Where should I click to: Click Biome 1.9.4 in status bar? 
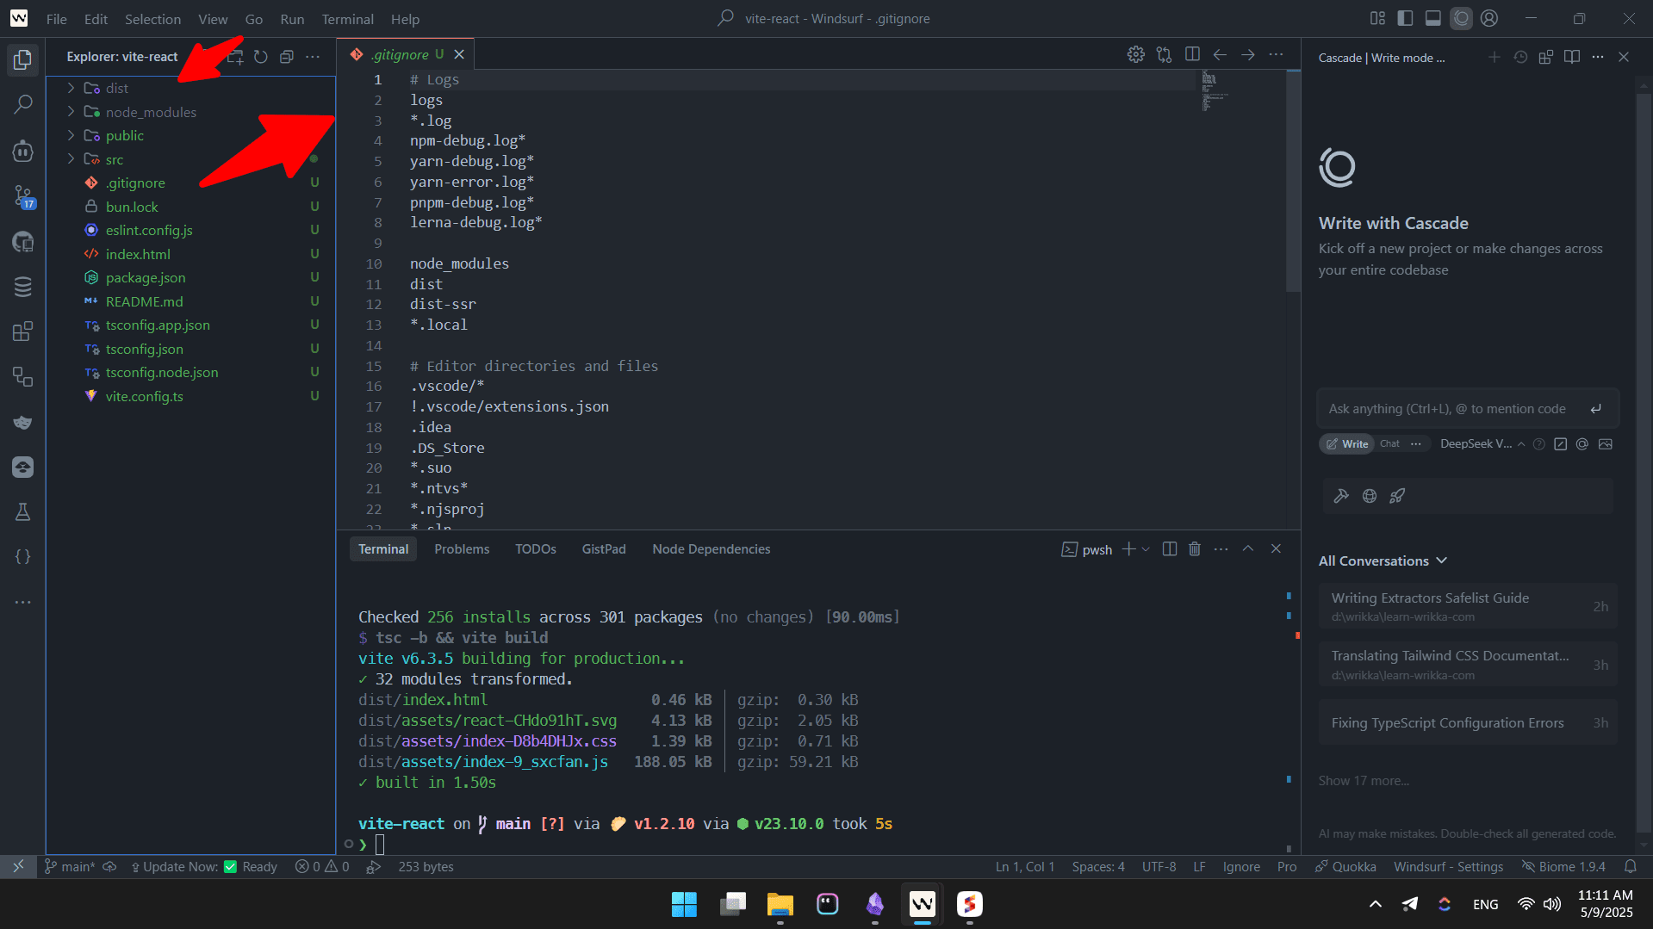(1564, 867)
